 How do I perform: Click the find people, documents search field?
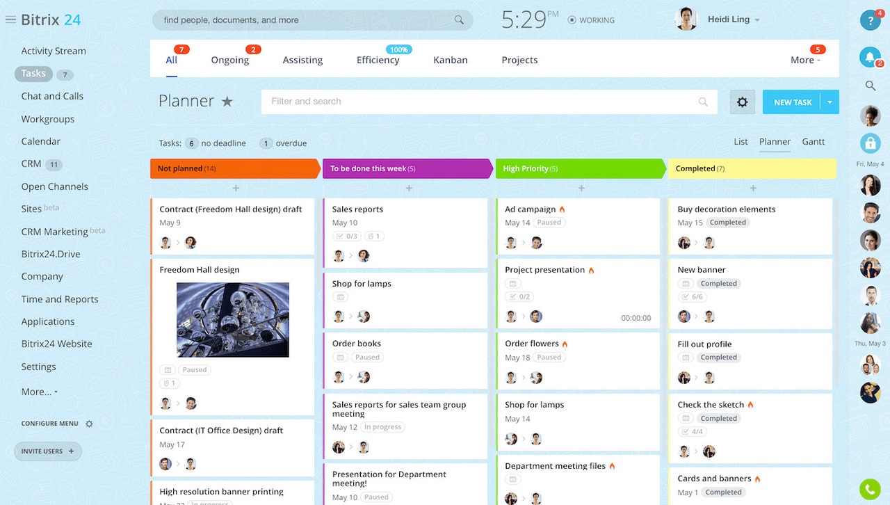click(x=312, y=20)
